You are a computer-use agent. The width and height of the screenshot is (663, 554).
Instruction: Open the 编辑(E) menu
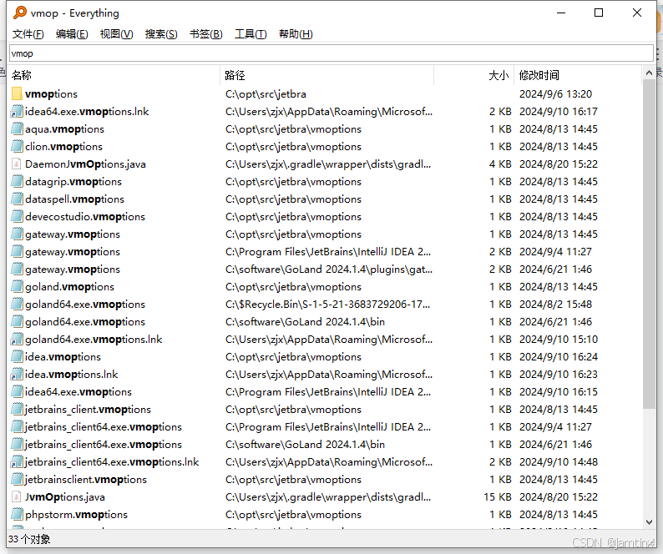pos(72,34)
